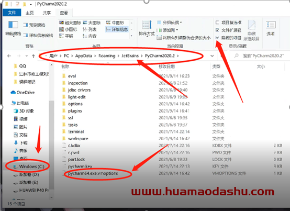Open 音乐 Music in the sidebar
The image size is (290, 211).
[x=21, y=151]
